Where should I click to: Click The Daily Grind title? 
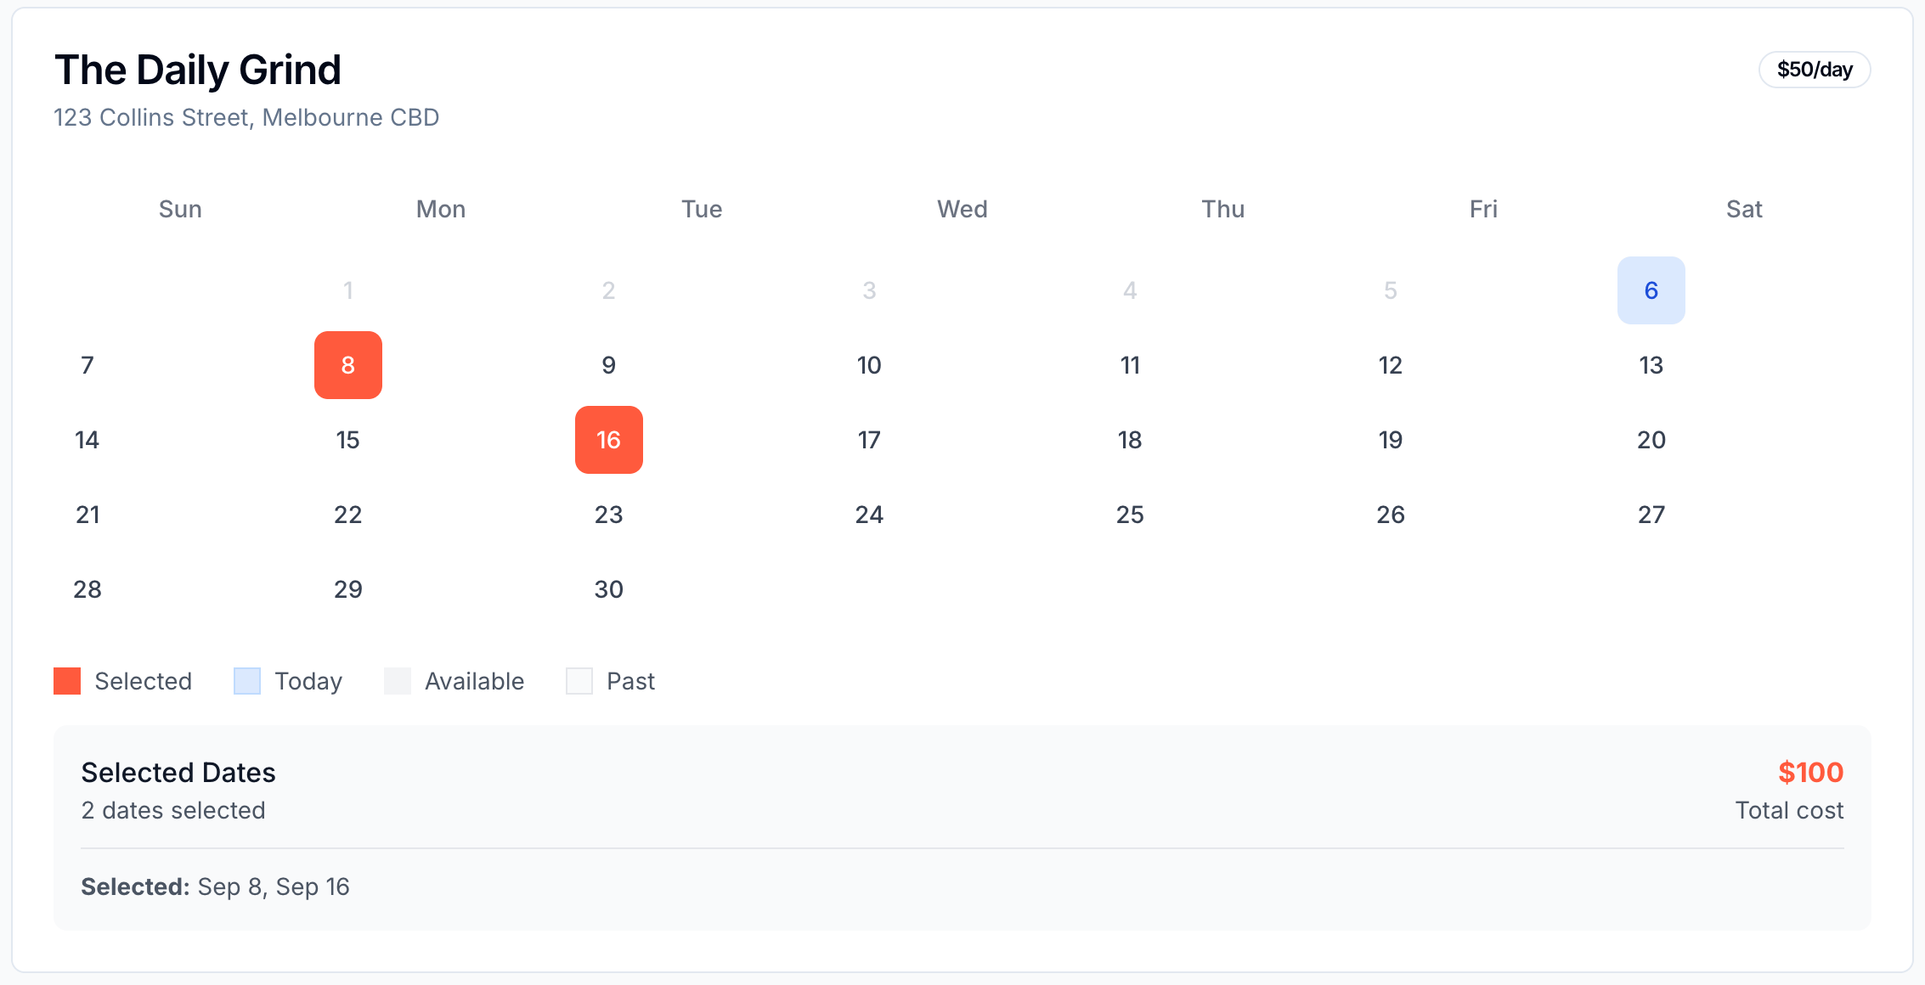click(197, 70)
